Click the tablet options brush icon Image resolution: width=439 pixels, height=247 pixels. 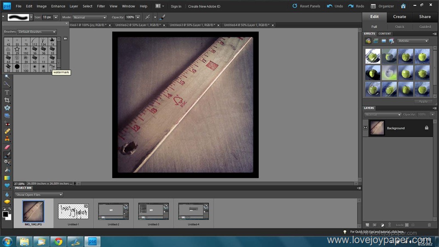click(162, 17)
